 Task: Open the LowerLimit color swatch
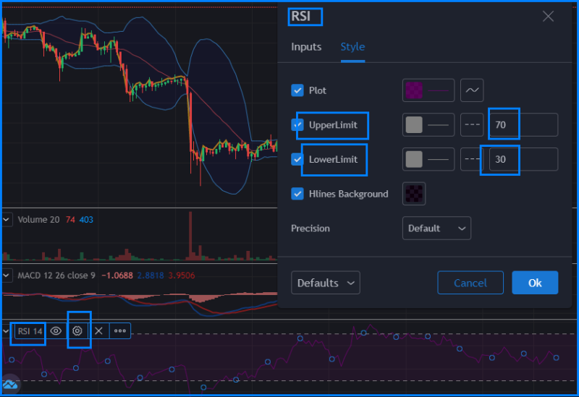coord(428,159)
